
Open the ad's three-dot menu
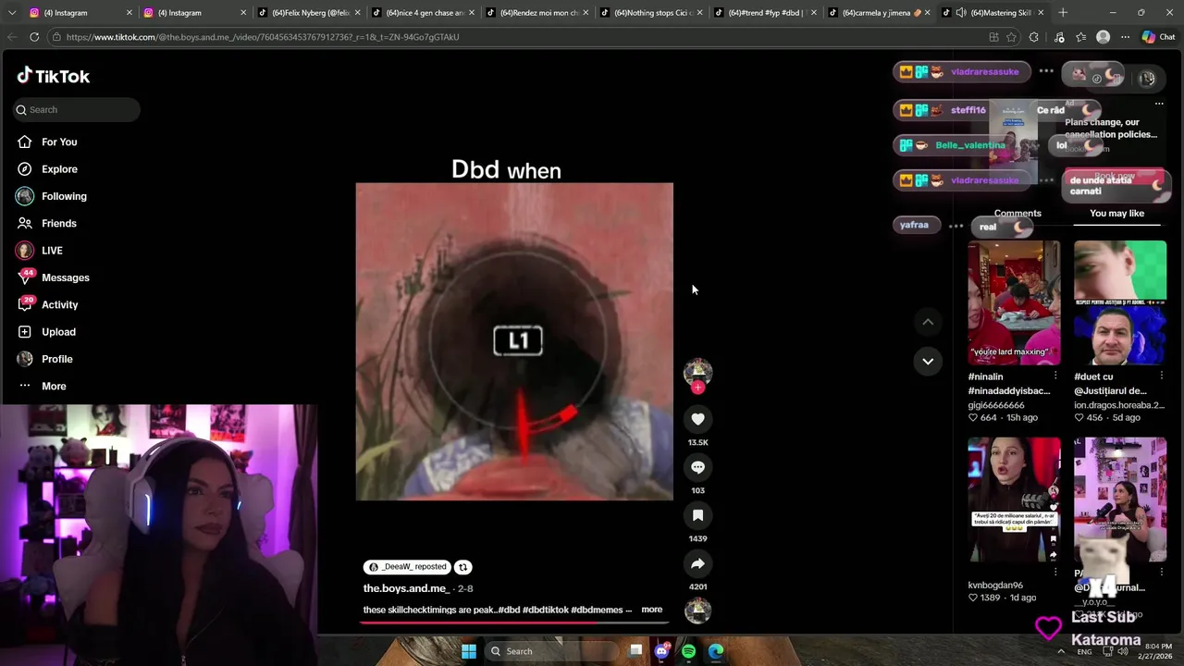[x=1159, y=104]
